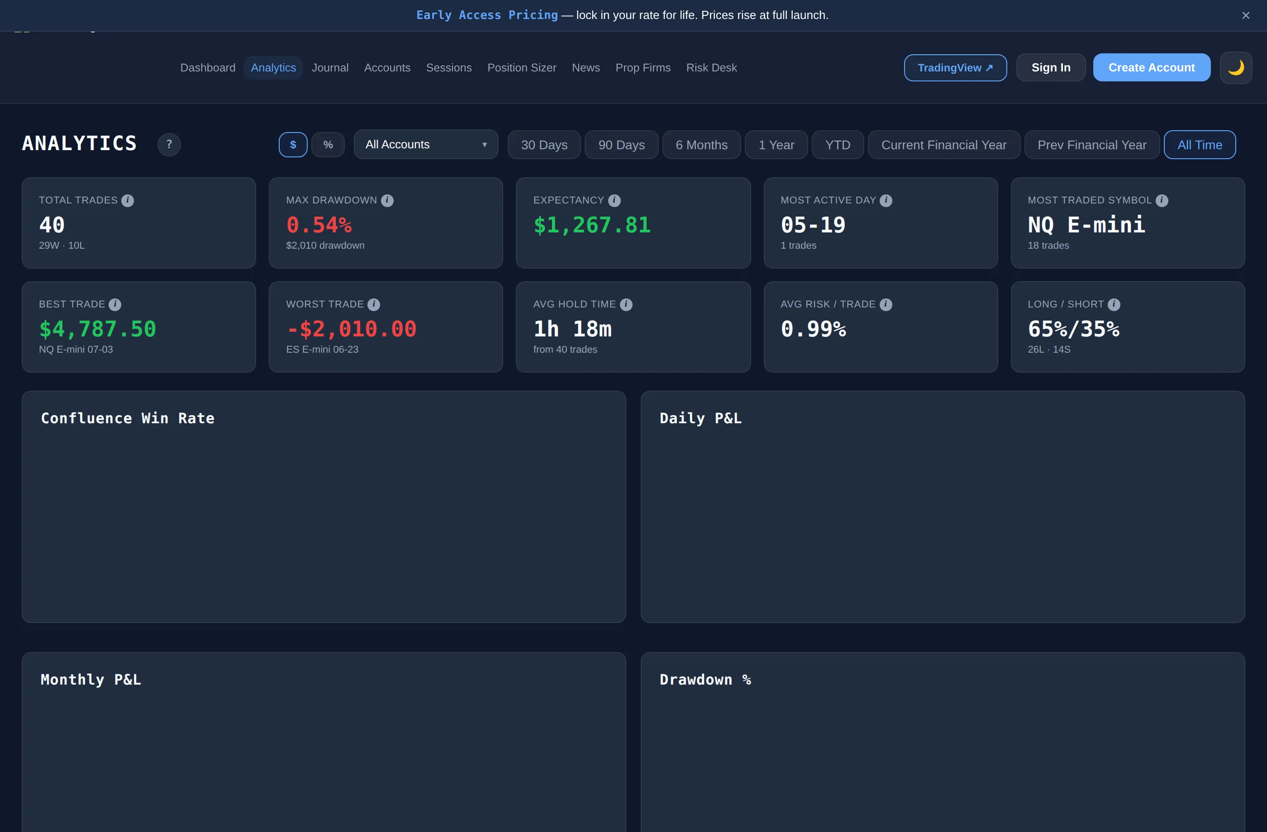Select the 30 Days range filter
1267x832 pixels.
tap(544, 145)
